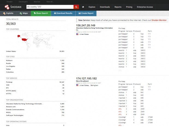This screenshot has width=169, height=127.
Task: Filter by service 873
Action: tap(7, 88)
